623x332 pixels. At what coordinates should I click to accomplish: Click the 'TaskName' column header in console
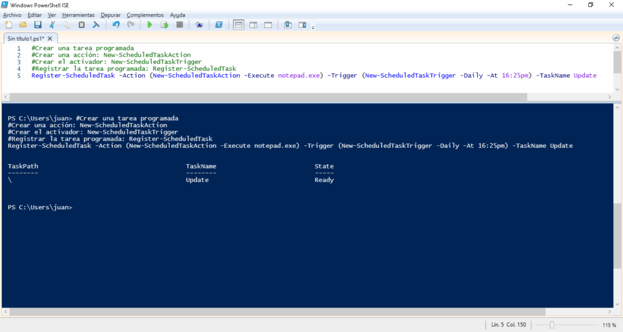click(201, 167)
